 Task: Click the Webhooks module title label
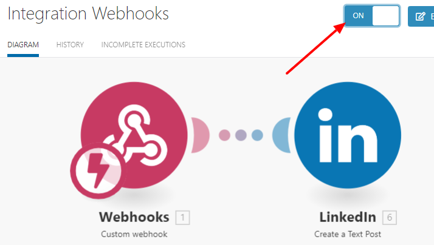pyautogui.click(x=134, y=217)
